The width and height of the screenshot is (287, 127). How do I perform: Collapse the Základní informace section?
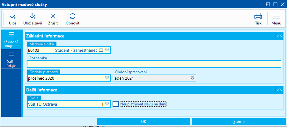pyautogui.click(x=279, y=36)
